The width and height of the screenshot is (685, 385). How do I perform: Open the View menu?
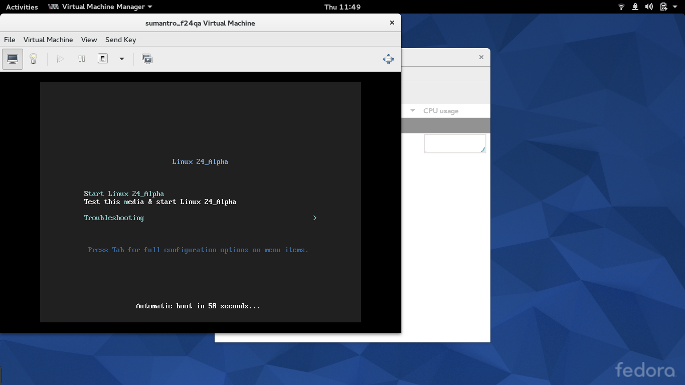(89, 40)
